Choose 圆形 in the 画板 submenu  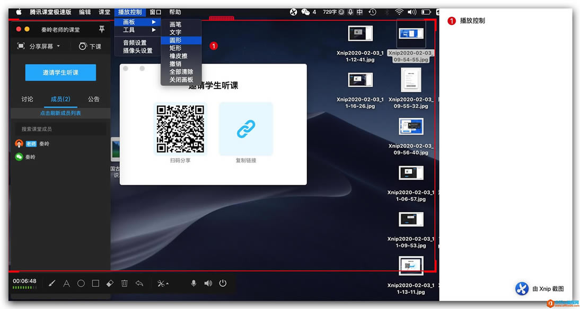click(x=181, y=40)
